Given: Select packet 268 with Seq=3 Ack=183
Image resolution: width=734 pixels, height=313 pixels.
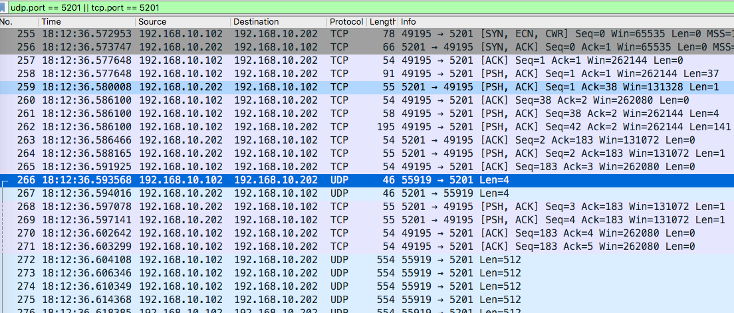Looking at the screenshot, I should (x=367, y=206).
